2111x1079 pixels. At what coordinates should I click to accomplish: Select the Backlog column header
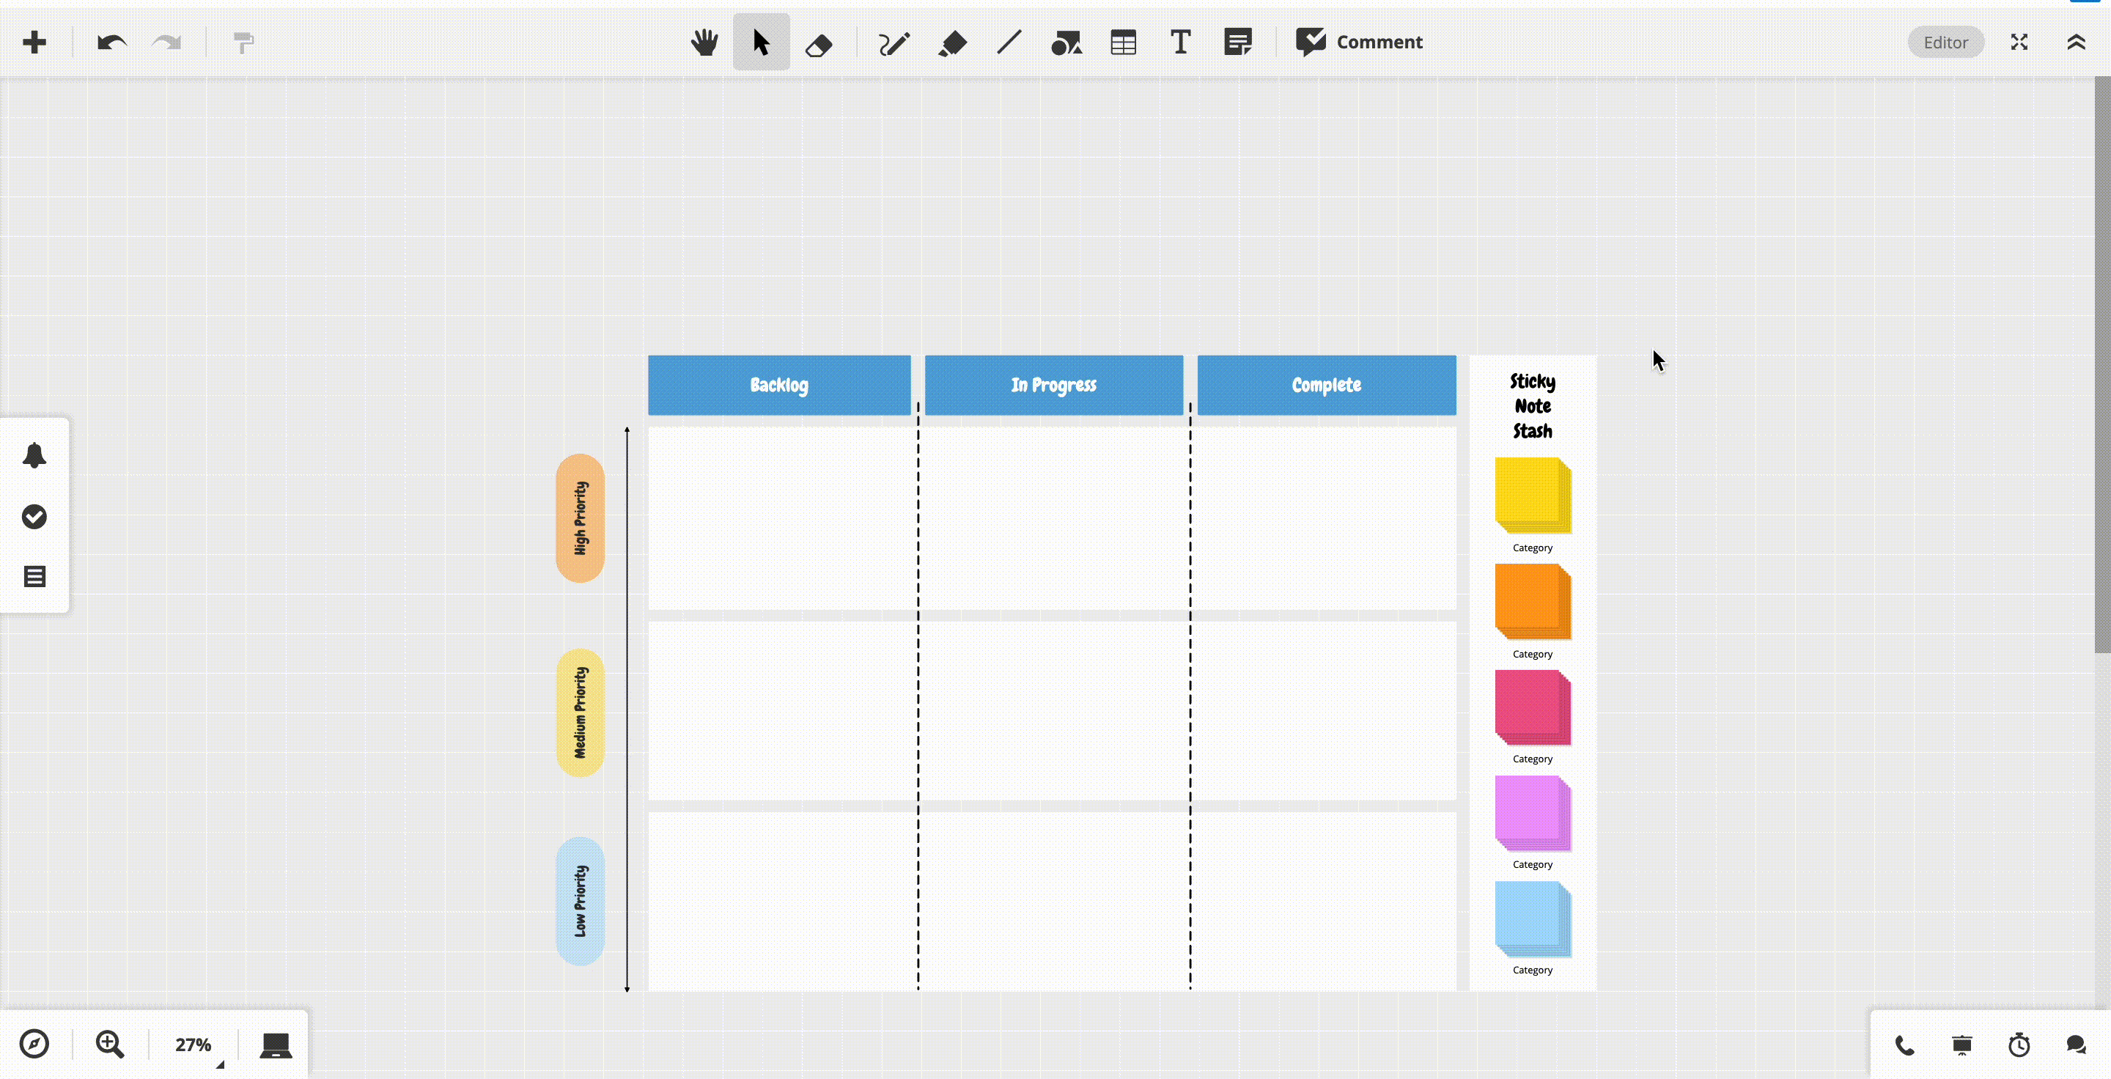(779, 385)
